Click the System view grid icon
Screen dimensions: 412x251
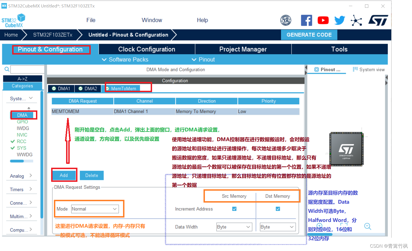tap(355, 69)
